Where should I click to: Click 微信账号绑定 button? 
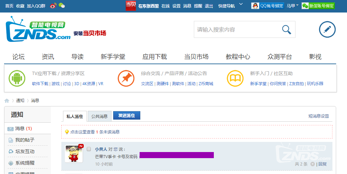tap(318, 6)
